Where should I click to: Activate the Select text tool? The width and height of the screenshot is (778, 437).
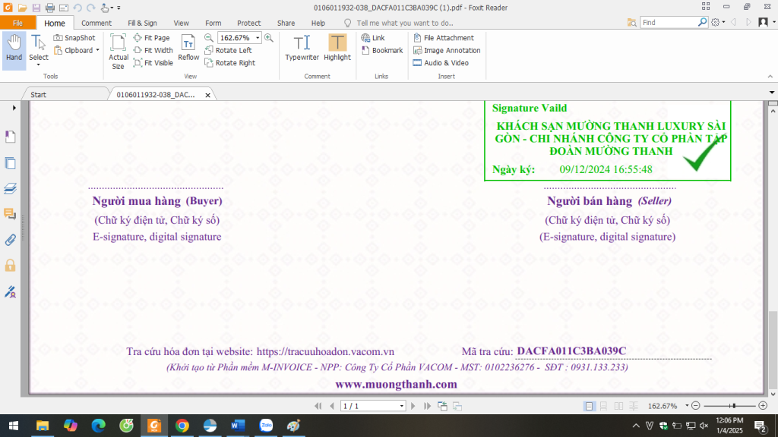pyautogui.click(x=38, y=50)
